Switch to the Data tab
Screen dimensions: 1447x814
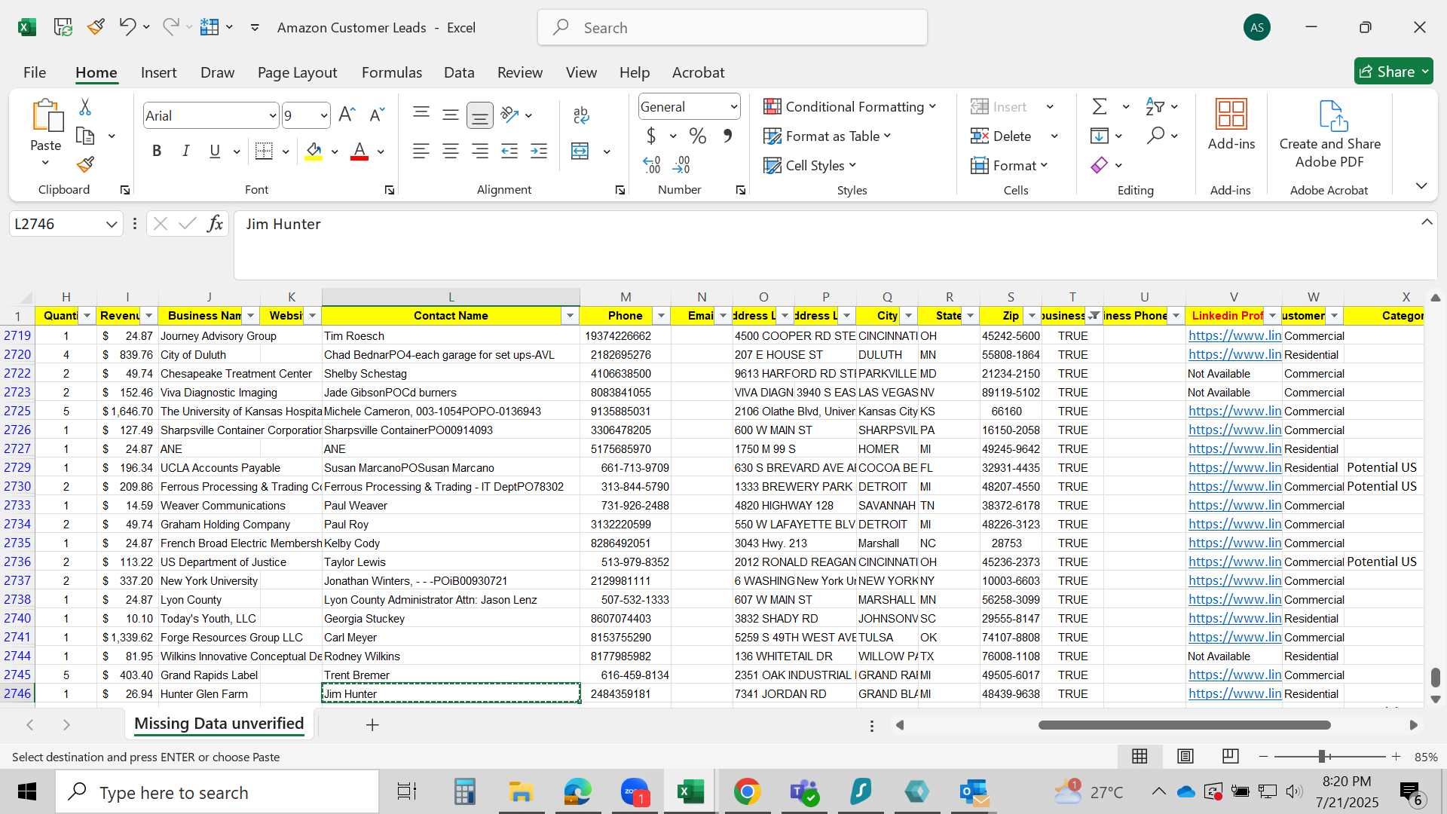[x=459, y=72]
